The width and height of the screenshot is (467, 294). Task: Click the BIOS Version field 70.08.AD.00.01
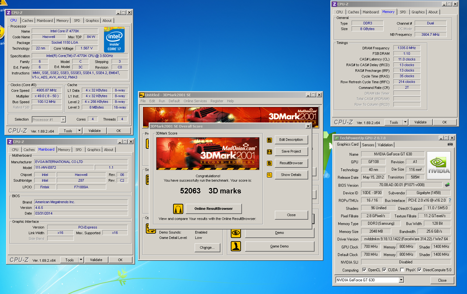coord(402,185)
